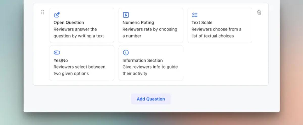Click the number 6 Numeric Rating icon
The image size is (303, 125).
pyautogui.click(x=126, y=15)
